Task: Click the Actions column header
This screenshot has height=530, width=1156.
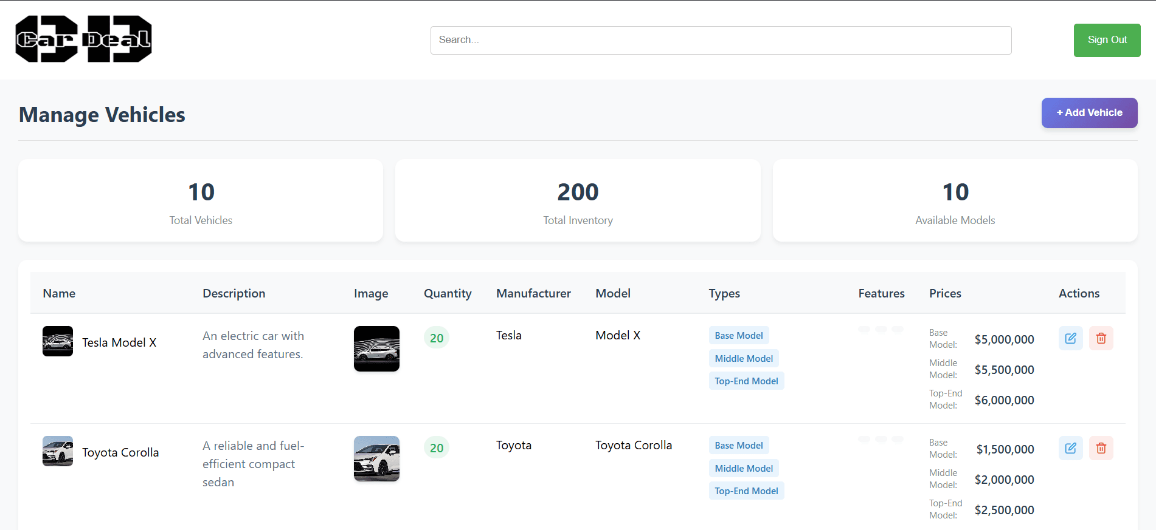Action: coord(1079,293)
